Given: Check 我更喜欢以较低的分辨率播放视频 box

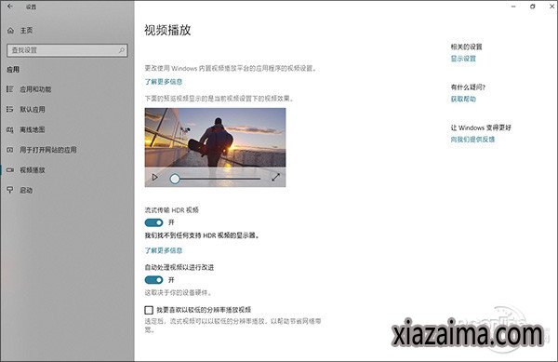Looking at the screenshot, I should pos(149,310).
